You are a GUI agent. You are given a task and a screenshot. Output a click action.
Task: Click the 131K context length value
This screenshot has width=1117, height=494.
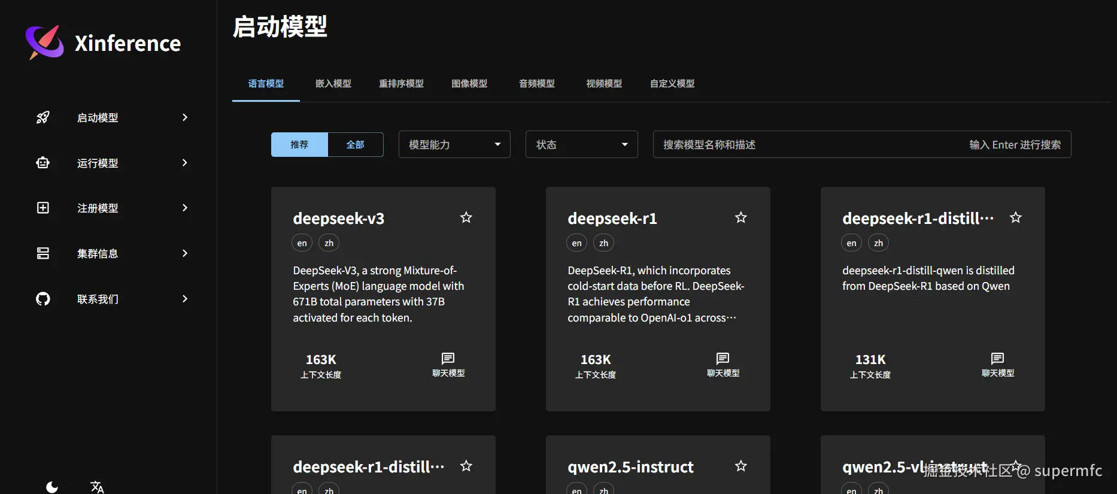(x=870, y=359)
